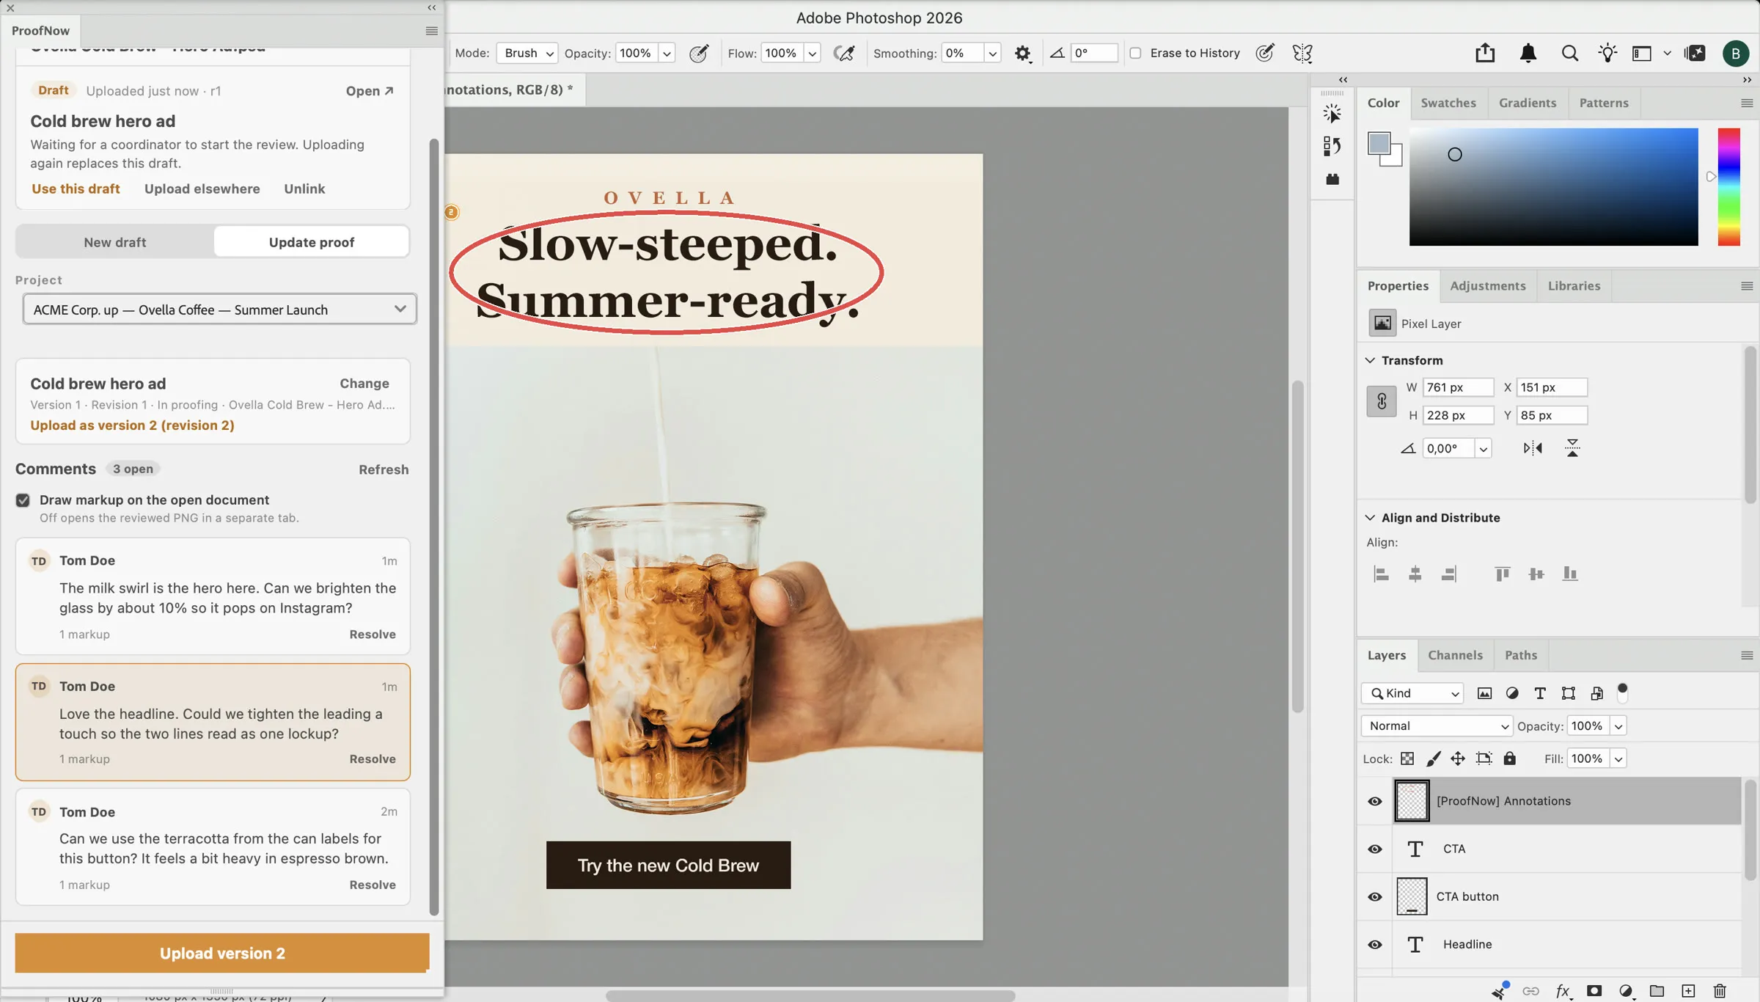Toggle link width and height

click(1382, 401)
